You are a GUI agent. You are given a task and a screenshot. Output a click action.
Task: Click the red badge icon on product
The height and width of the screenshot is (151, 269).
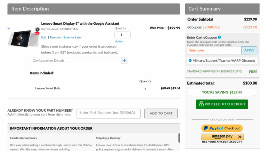click(37, 33)
